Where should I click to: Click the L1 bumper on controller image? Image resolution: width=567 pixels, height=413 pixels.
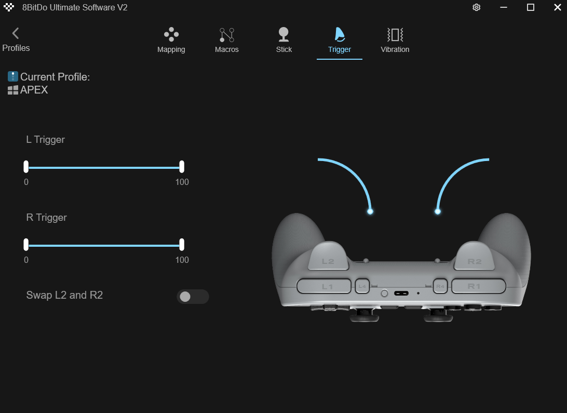coord(324,286)
